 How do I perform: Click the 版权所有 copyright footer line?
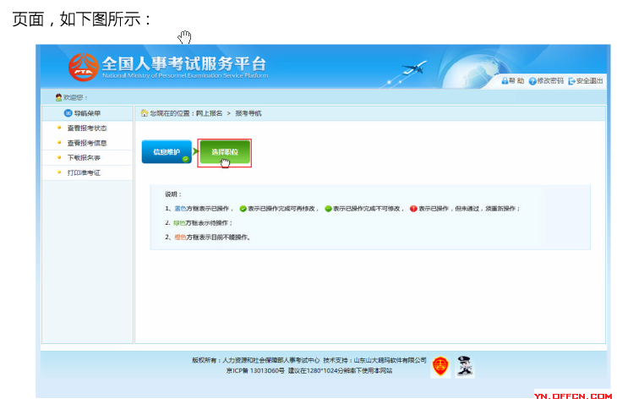[x=309, y=360]
